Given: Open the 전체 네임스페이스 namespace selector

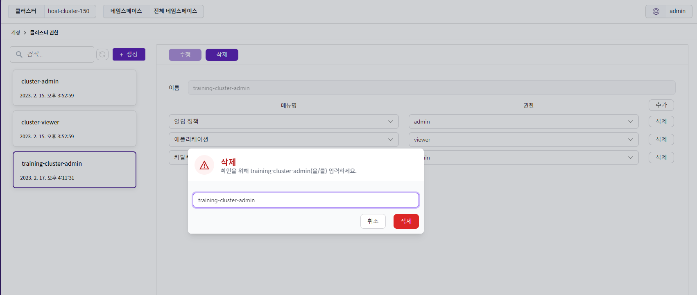Looking at the screenshot, I should coord(153,11).
